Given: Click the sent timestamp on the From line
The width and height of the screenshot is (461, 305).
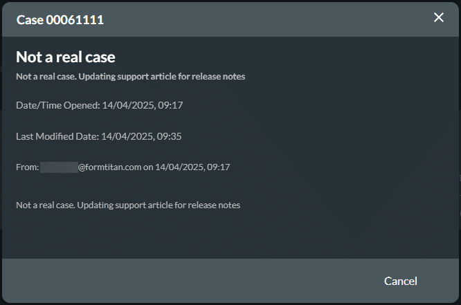Looking at the screenshot, I should click(x=192, y=167).
